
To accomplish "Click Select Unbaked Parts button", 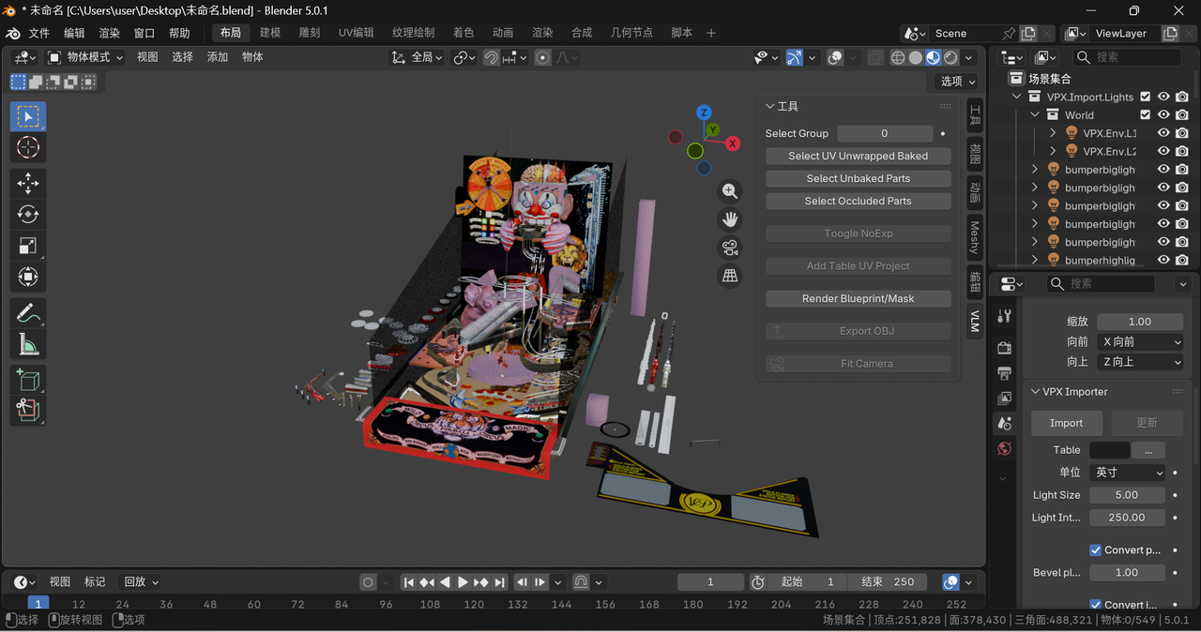I will [x=858, y=178].
